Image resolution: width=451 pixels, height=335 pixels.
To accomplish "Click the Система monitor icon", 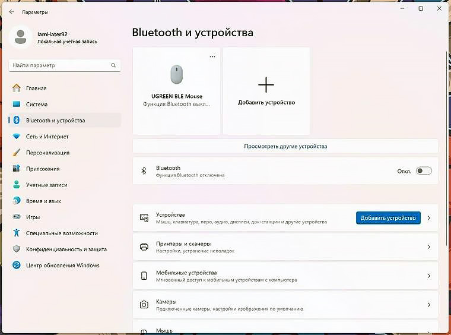I will coord(17,104).
